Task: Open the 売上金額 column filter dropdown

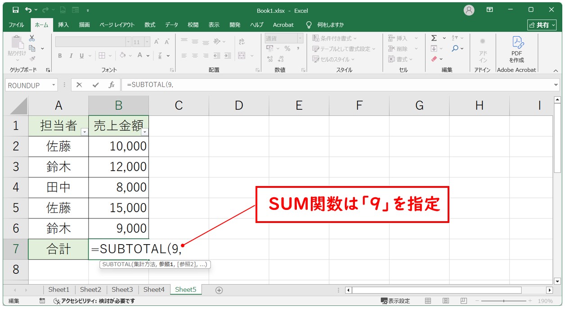Action: (x=144, y=132)
